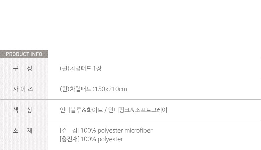Click the [겉 감] outer fabric label
The height and width of the screenshot is (150, 261).
click(x=69, y=130)
